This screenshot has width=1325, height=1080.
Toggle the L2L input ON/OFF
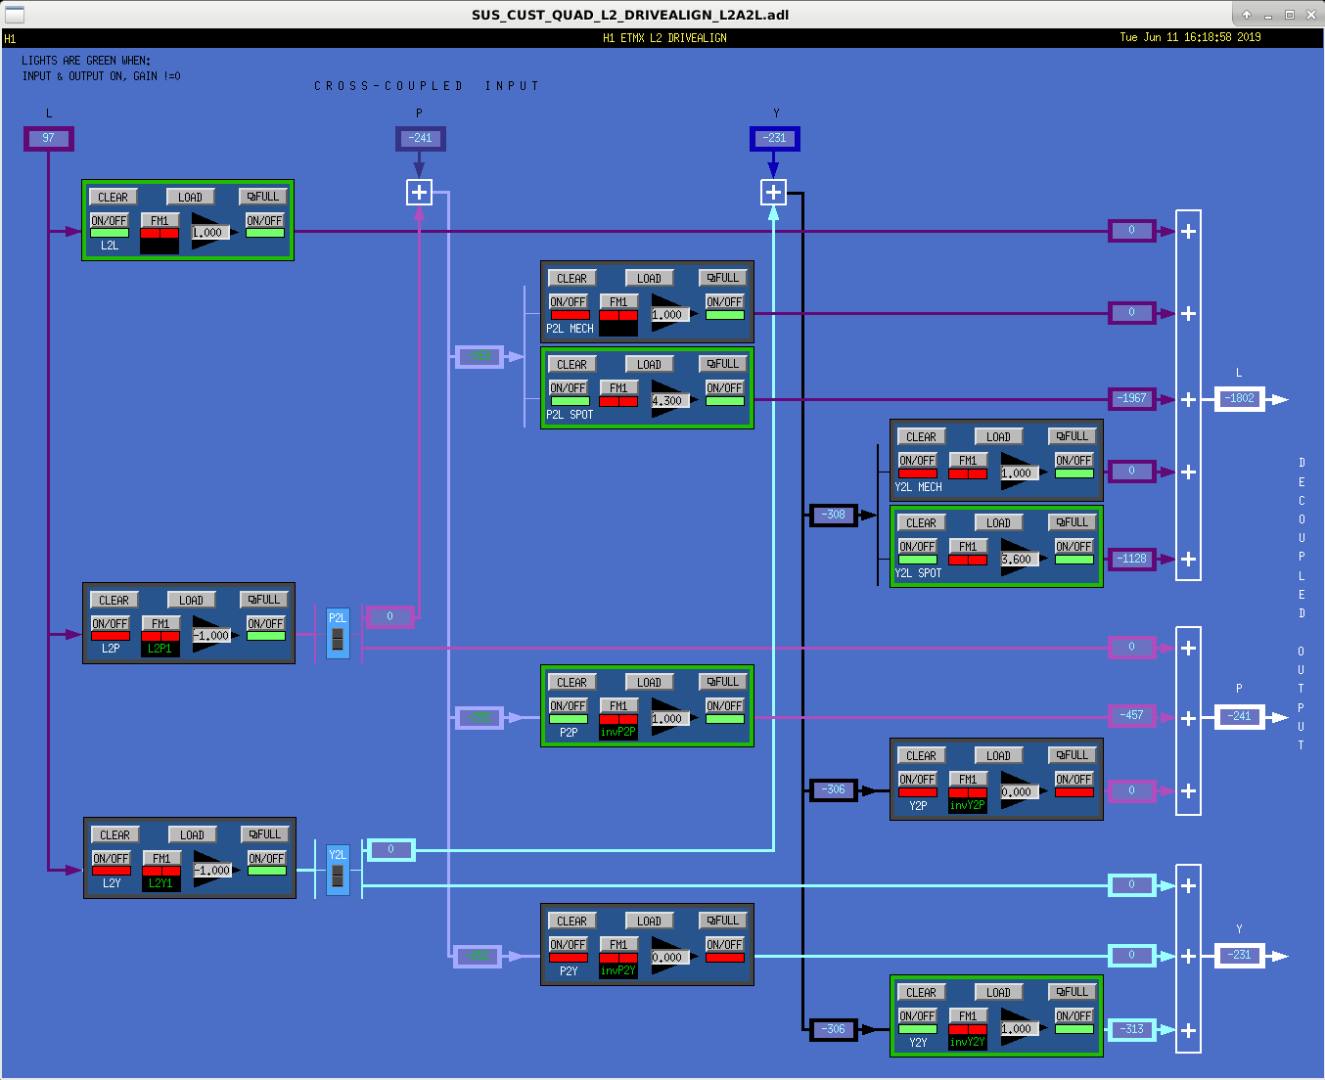pyautogui.click(x=109, y=221)
